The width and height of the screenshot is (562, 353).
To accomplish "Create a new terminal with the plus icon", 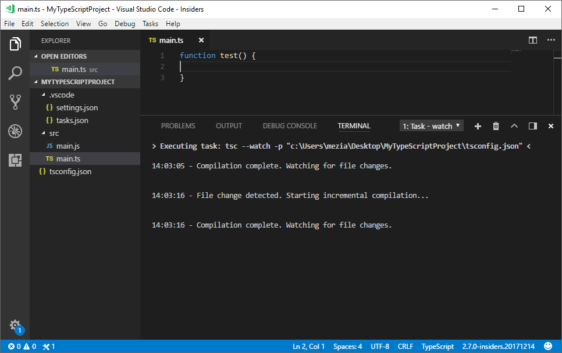I will 477,125.
